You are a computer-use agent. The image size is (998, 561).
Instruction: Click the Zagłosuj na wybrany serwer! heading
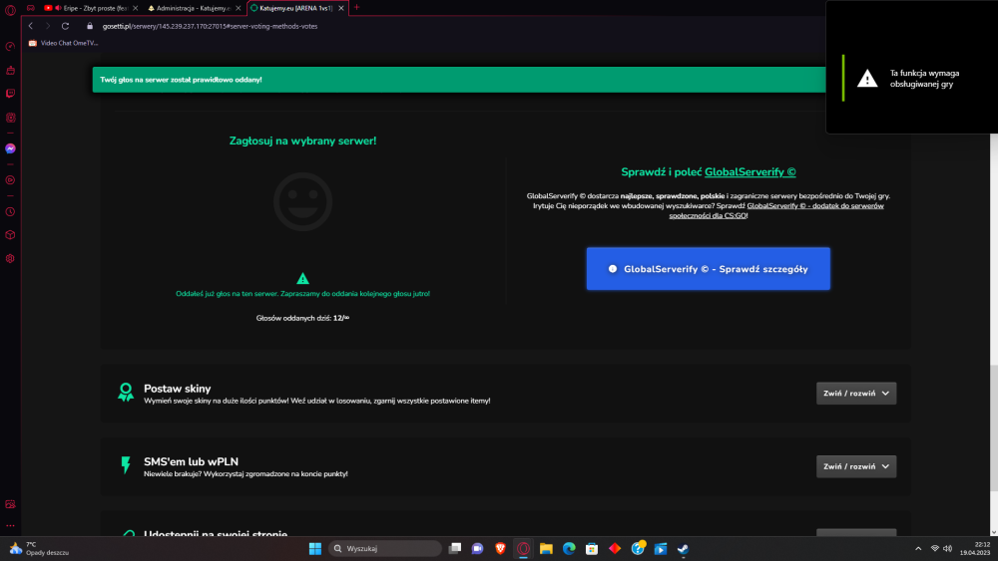click(303, 141)
